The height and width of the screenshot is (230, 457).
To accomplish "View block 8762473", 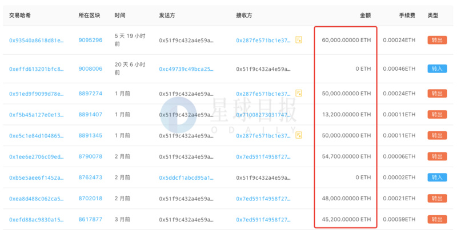I will click(x=90, y=177).
